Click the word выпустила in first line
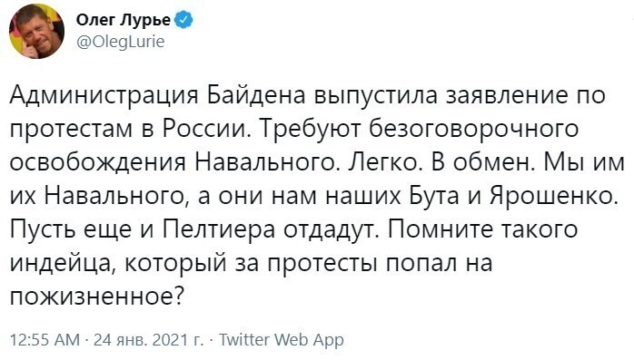634x360 pixels. tap(375, 95)
